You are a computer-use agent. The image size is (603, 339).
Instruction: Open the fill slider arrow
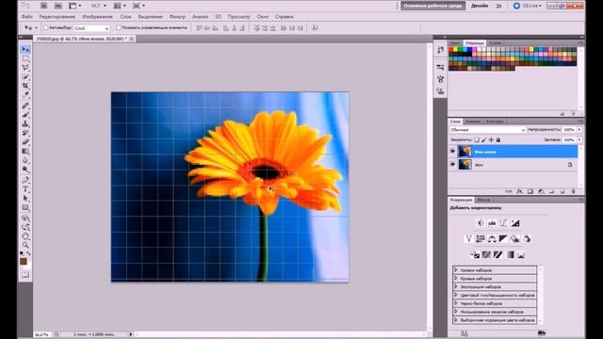point(579,140)
